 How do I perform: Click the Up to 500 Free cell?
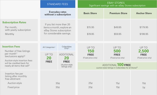[117, 52]
